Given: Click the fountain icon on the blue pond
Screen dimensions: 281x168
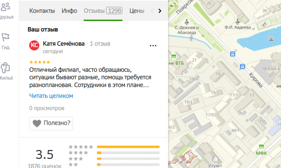Looking at the screenshot, I should 271,38.
